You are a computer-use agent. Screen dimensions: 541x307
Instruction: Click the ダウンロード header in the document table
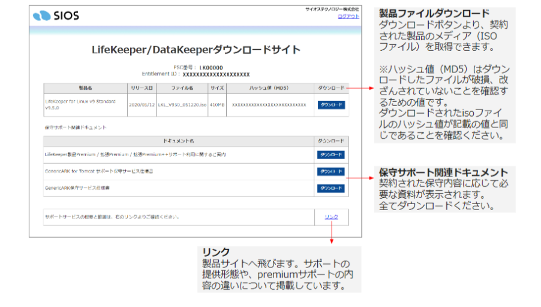pyautogui.click(x=331, y=141)
